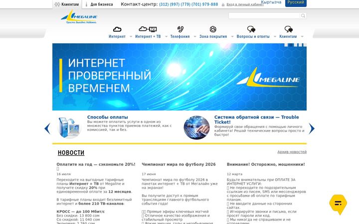The width and height of the screenshot is (359, 224).
Task: Select the Русский language button
Action: pos(296,2)
